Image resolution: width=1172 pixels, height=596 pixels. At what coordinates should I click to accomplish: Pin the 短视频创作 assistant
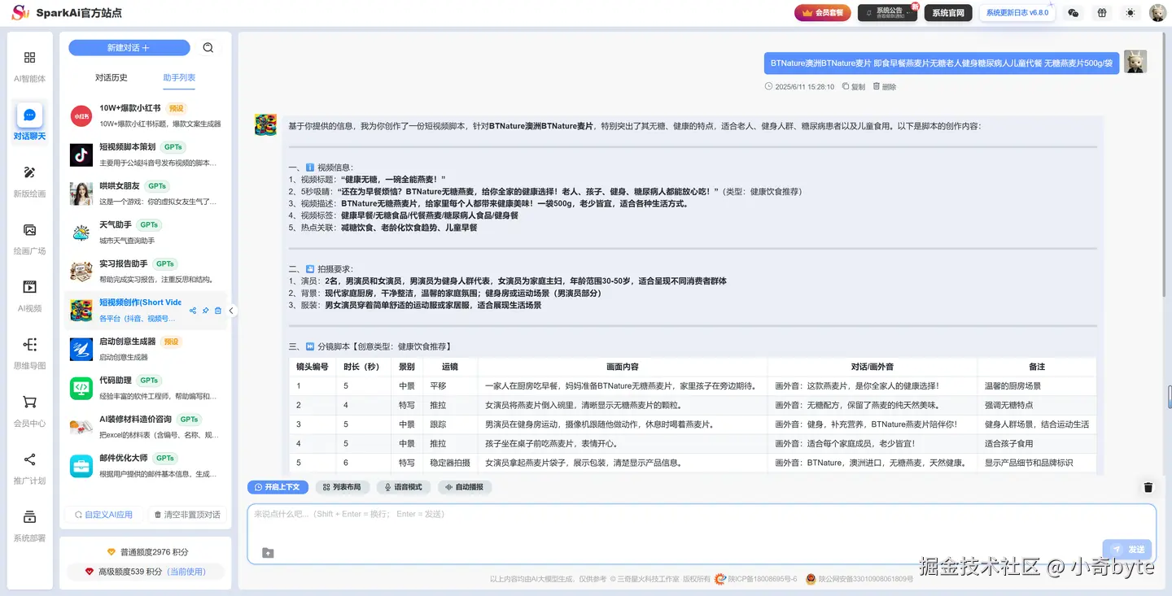click(205, 311)
